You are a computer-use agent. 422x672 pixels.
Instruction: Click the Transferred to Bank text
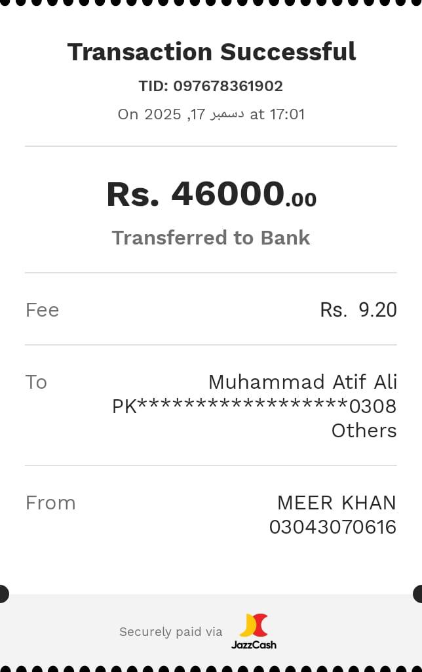point(211,237)
